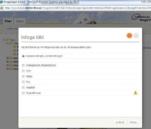Click the Internet Explorer icon in title bar

tap(1, 2)
